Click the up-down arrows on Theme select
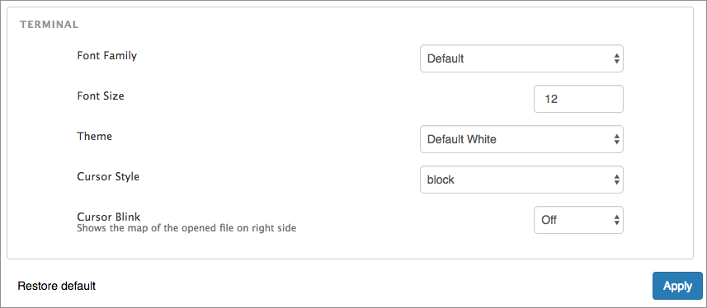 coord(617,140)
